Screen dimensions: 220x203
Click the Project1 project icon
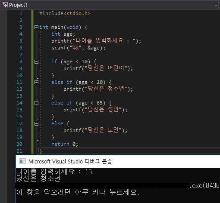[x=4, y=5]
